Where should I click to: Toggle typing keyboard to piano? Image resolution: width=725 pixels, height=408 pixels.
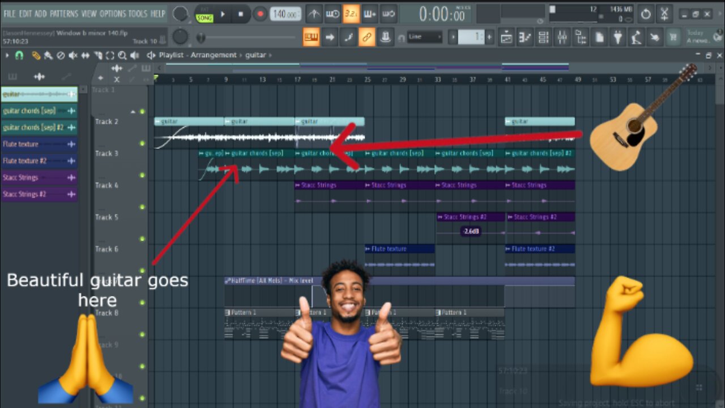click(x=310, y=38)
